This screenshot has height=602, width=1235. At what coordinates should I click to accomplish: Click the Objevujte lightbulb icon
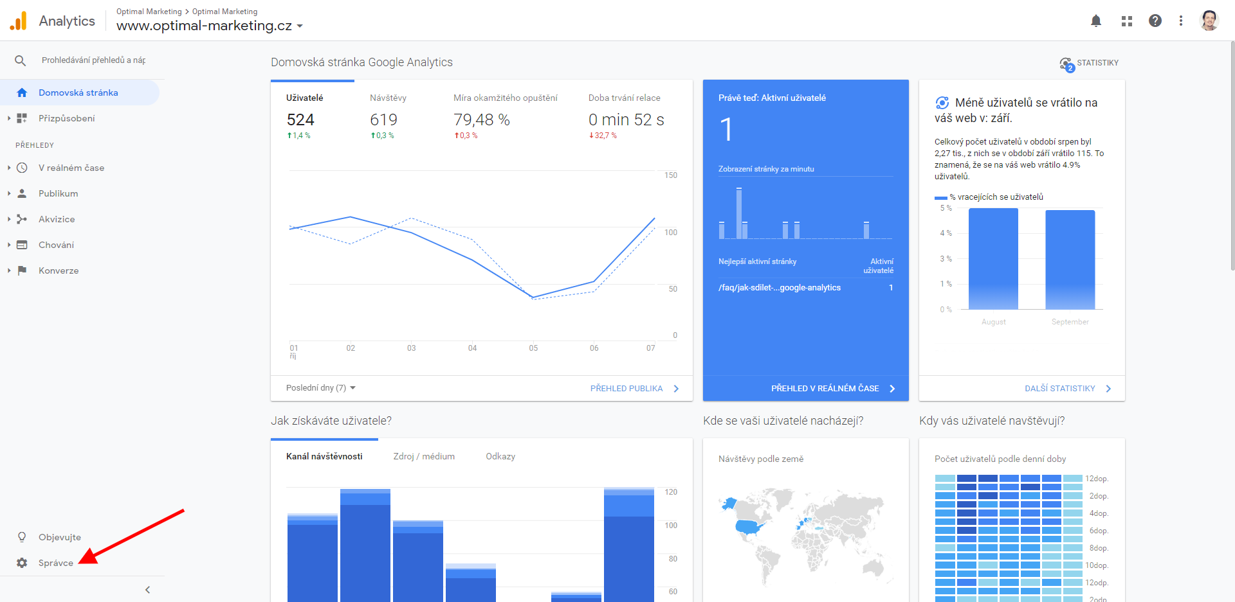[22, 537]
